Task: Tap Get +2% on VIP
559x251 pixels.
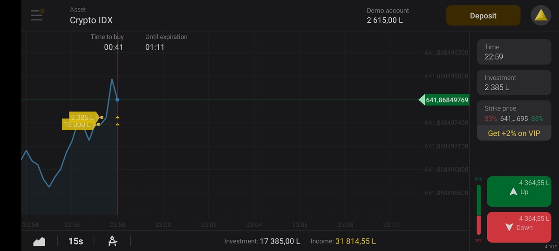Action: point(514,133)
